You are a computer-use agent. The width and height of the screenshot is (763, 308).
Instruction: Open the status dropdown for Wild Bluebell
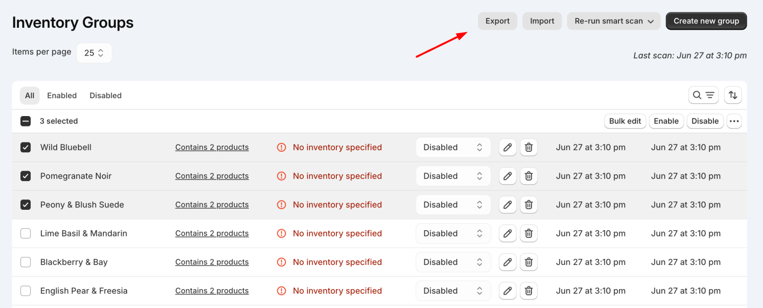pyautogui.click(x=453, y=147)
